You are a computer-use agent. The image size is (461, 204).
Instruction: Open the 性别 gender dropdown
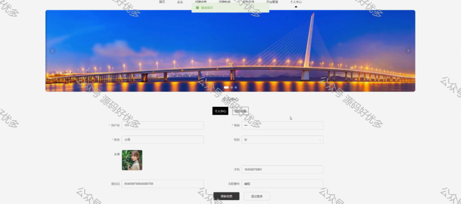click(282, 140)
